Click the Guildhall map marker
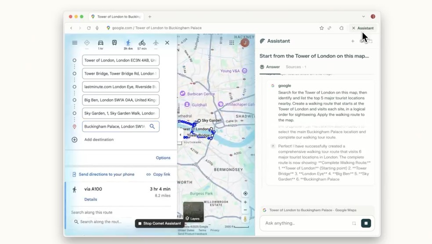The height and width of the screenshot is (244, 432). (x=187, y=104)
